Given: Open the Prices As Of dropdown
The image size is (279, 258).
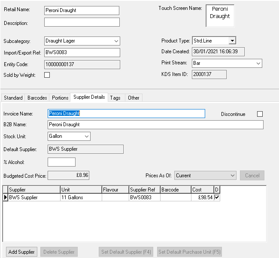Looking at the screenshot, I should (x=232, y=175).
